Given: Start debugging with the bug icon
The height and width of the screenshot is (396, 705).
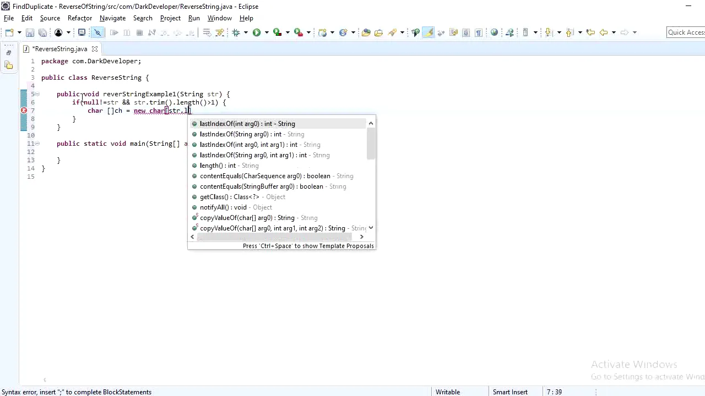Looking at the screenshot, I should (236, 32).
